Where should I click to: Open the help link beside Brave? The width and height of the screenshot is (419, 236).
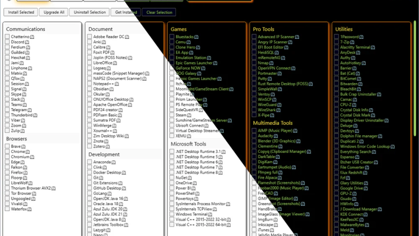24,147
